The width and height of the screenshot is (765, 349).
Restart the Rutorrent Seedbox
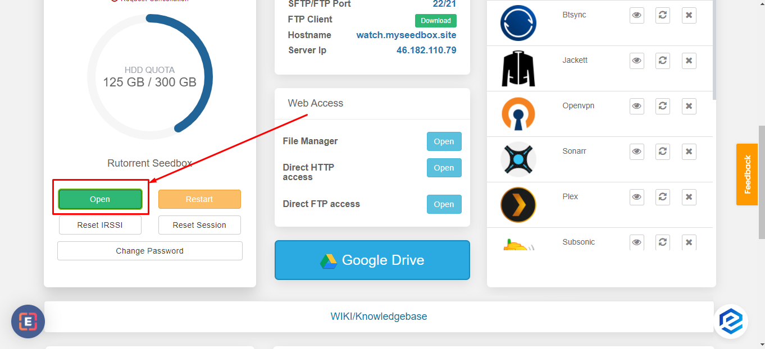click(199, 199)
